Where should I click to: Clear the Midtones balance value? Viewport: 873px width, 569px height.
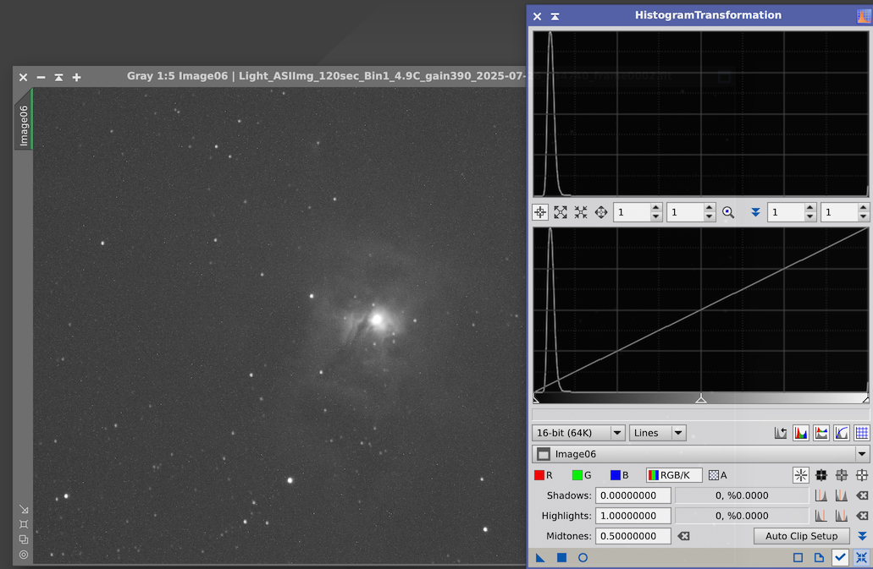(684, 536)
